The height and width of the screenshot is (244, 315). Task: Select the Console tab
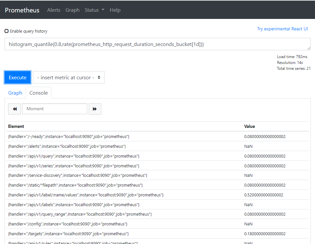38,93
